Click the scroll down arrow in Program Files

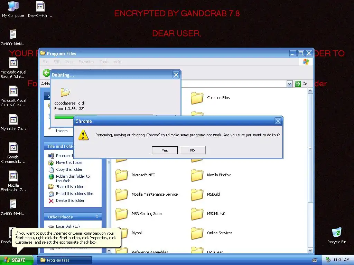310,251
